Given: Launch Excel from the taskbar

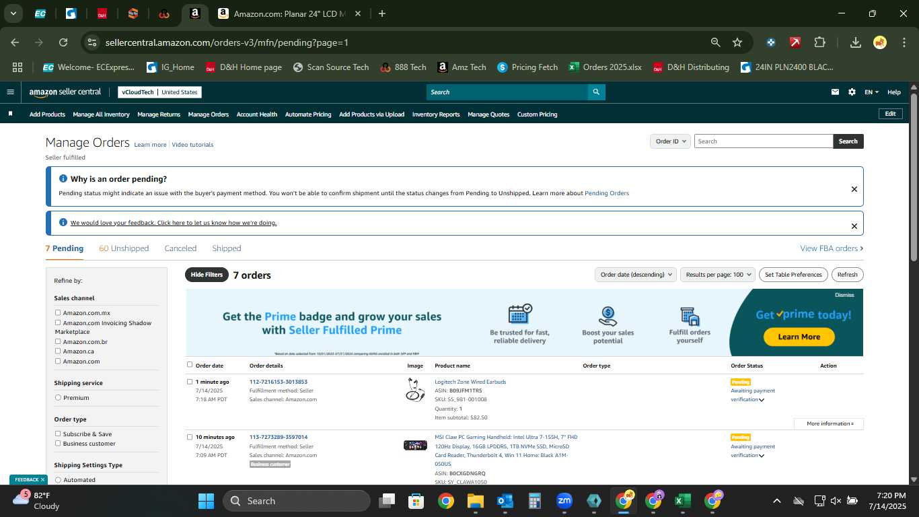Looking at the screenshot, I should (x=682, y=501).
